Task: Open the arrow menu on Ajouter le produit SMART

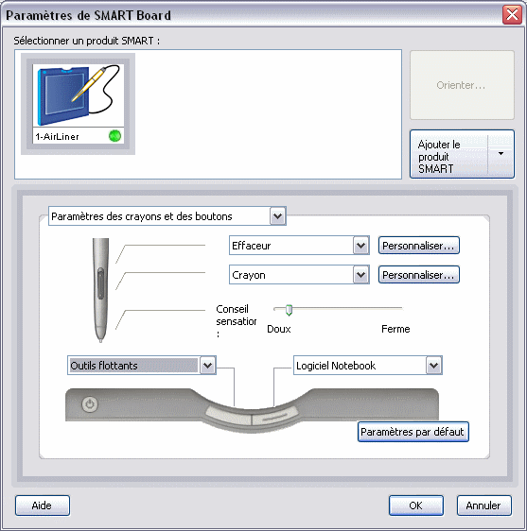Action: tap(501, 154)
